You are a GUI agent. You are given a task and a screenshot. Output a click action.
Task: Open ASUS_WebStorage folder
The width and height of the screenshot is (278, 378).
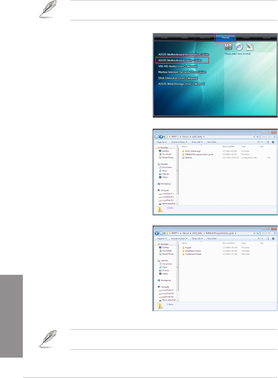[x=191, y=151]
